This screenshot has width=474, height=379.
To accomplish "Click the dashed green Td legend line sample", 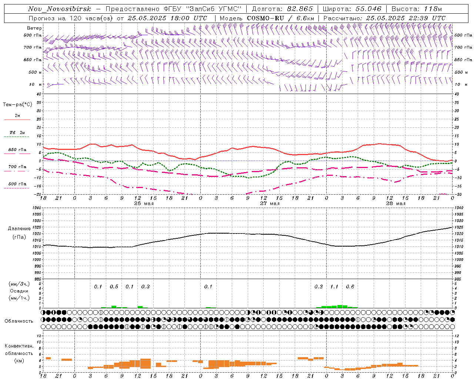I will (16, 137).
